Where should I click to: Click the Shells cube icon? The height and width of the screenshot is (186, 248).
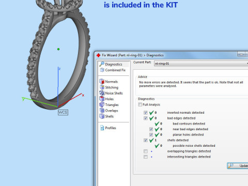(102, 116)
